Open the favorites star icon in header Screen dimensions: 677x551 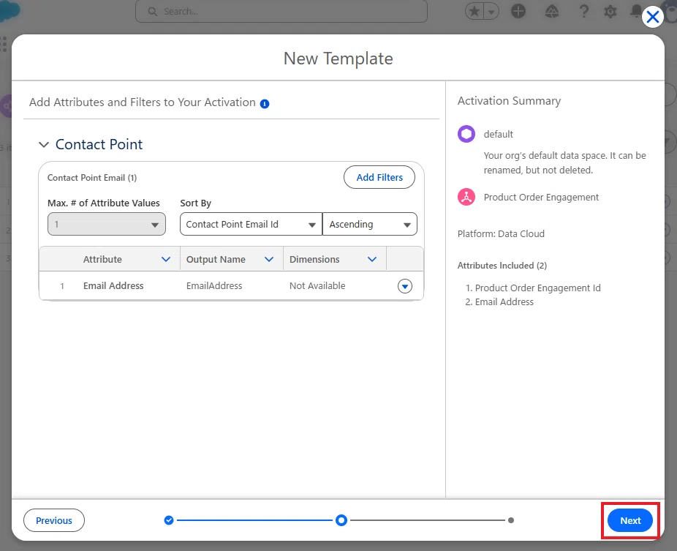[x=474, y=11]
